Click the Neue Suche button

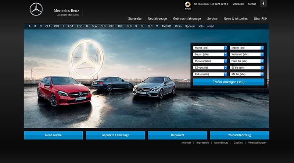(x=53, y=135)
